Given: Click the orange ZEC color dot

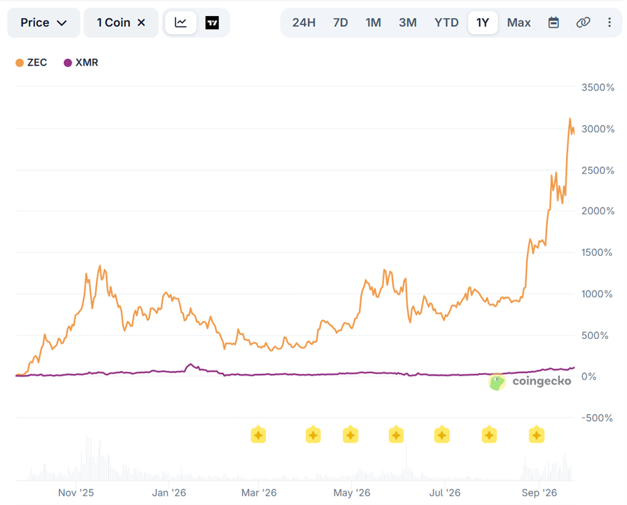Looking at the screenshot, I should coord(19,63).
